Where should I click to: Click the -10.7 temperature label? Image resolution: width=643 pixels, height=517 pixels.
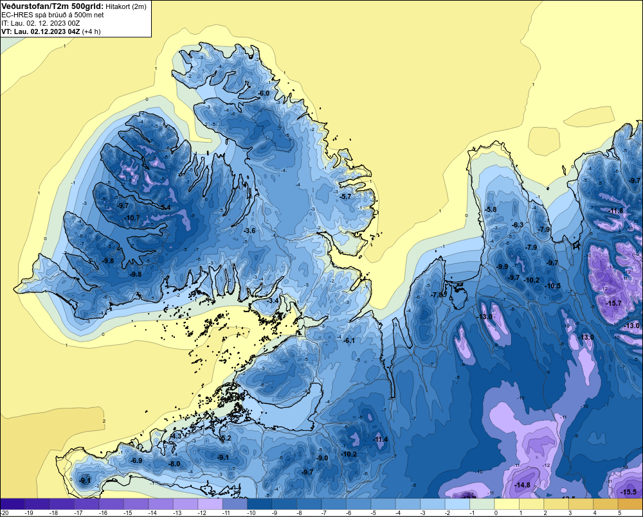pyautogui.click(x=132, y=218)
